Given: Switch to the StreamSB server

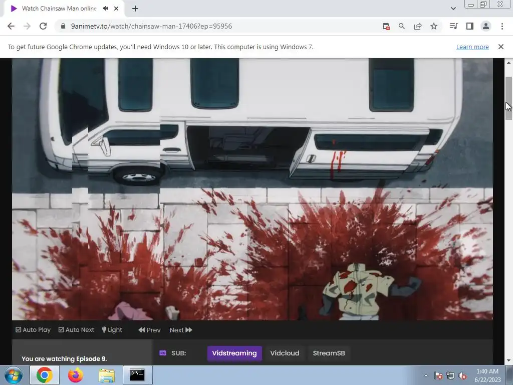Looking at the screenshot, I should coord(329,353).
